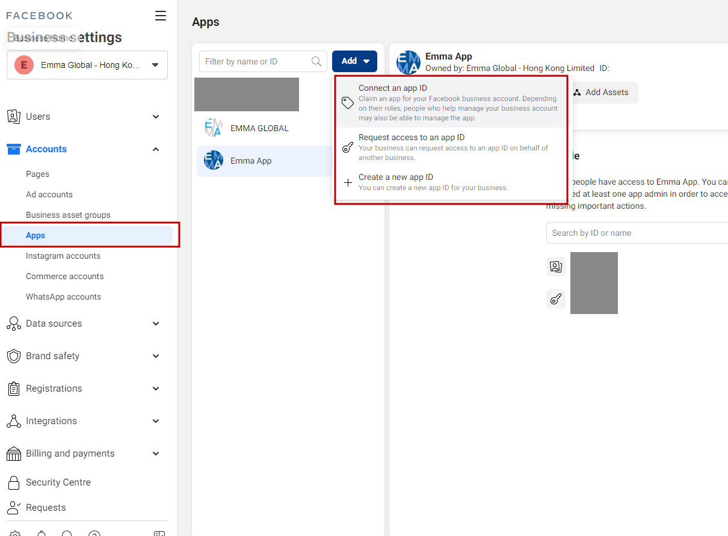Expand the Users section
The width and height of the screenshot is (728, 536).
156,117
